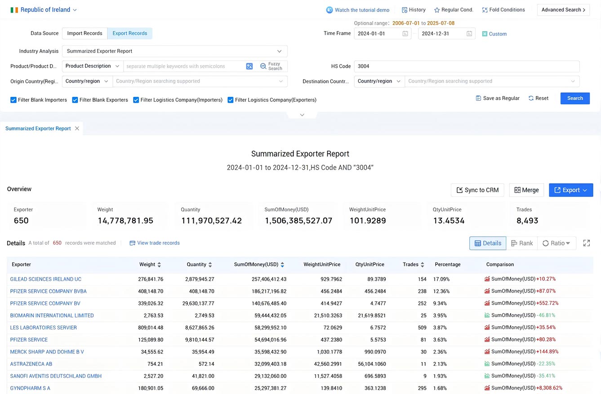Open SANOFI AVENTIS DEUTSCHLAND GMBH link
This screenshot has height=394, width=601.
[56, 376]
